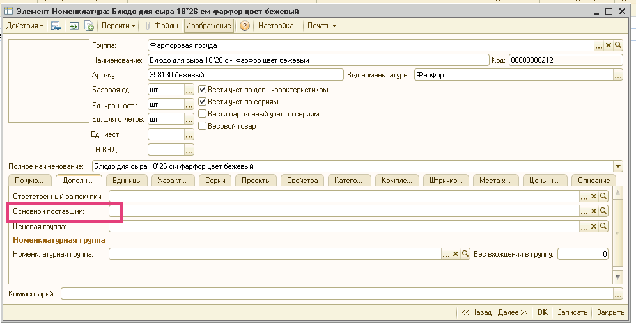Viewport: 636px width, 329px height.
Task: Click ellipsis button for Вид номенклатуры
Action: [x=618, y=75]
